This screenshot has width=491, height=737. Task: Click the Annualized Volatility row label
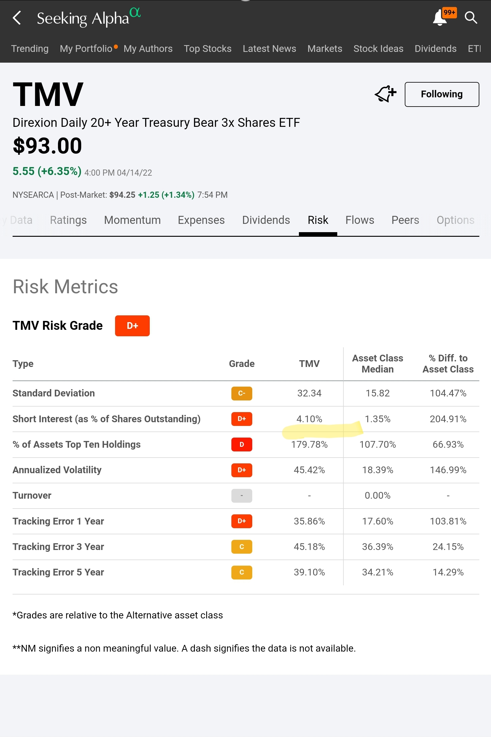pyautogui.click(x=57, y=470)
